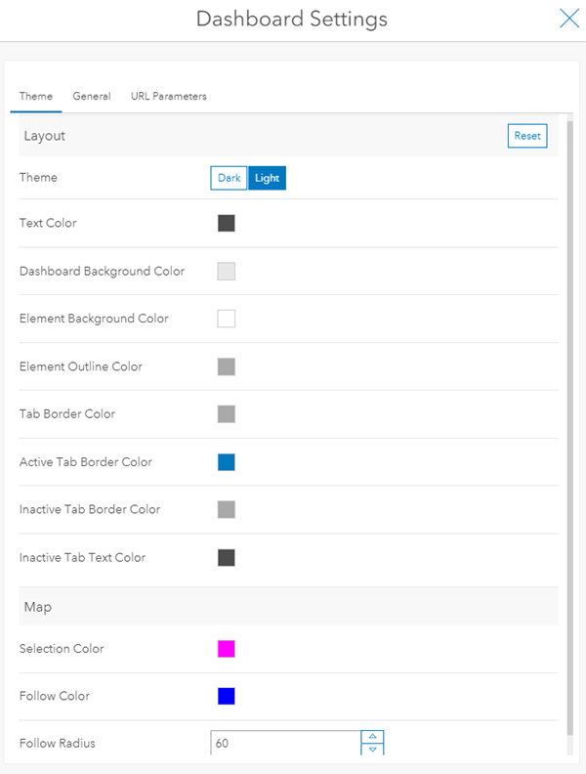Image resolution: width=586 pixels, height=774 pixels.
Task: Decrease Follow Radius with down arrow
Action: point(372,750)
